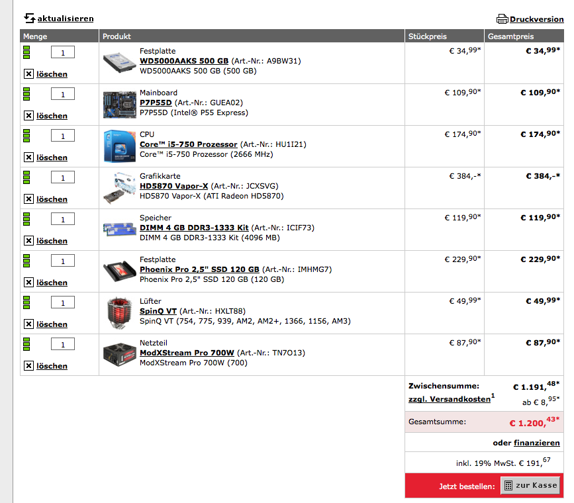Click löschen link for DIMM 4 GB row
574x503 pixels.
click(52, 242)
